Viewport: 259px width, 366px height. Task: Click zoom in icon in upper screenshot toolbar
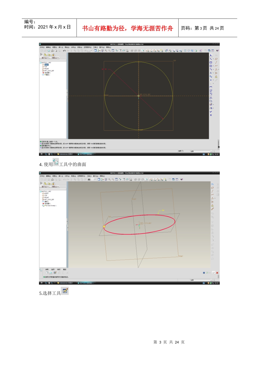[106, 51]
